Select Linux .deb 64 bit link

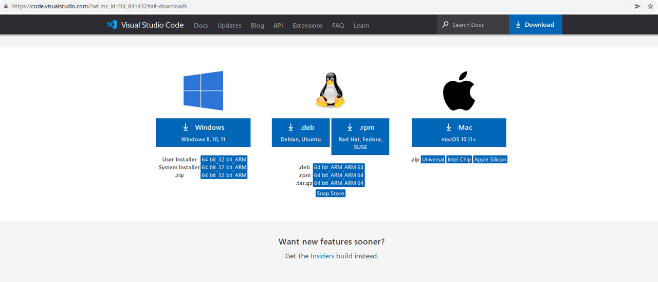(321, 167)
